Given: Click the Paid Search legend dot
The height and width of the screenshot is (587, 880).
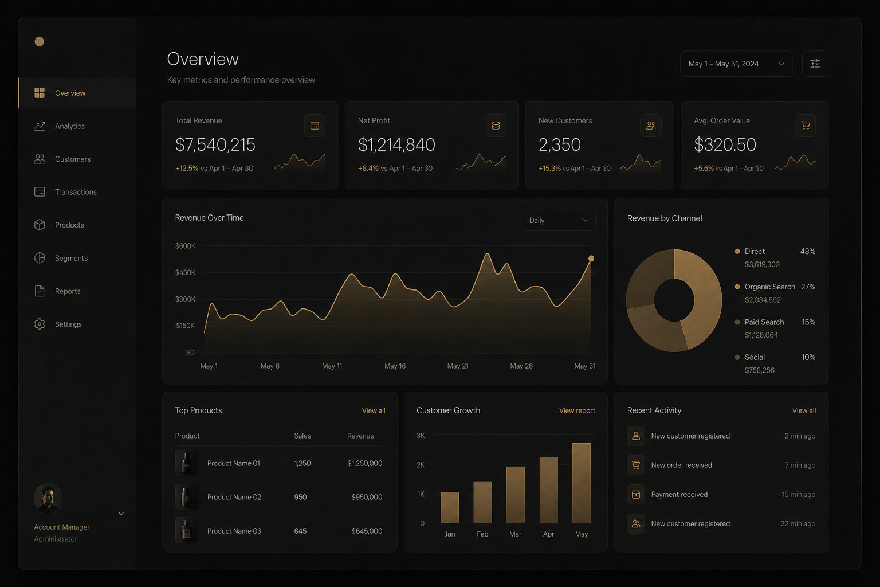Looking at the screenshot, I should pyautogui.click(x=737, y=322).
